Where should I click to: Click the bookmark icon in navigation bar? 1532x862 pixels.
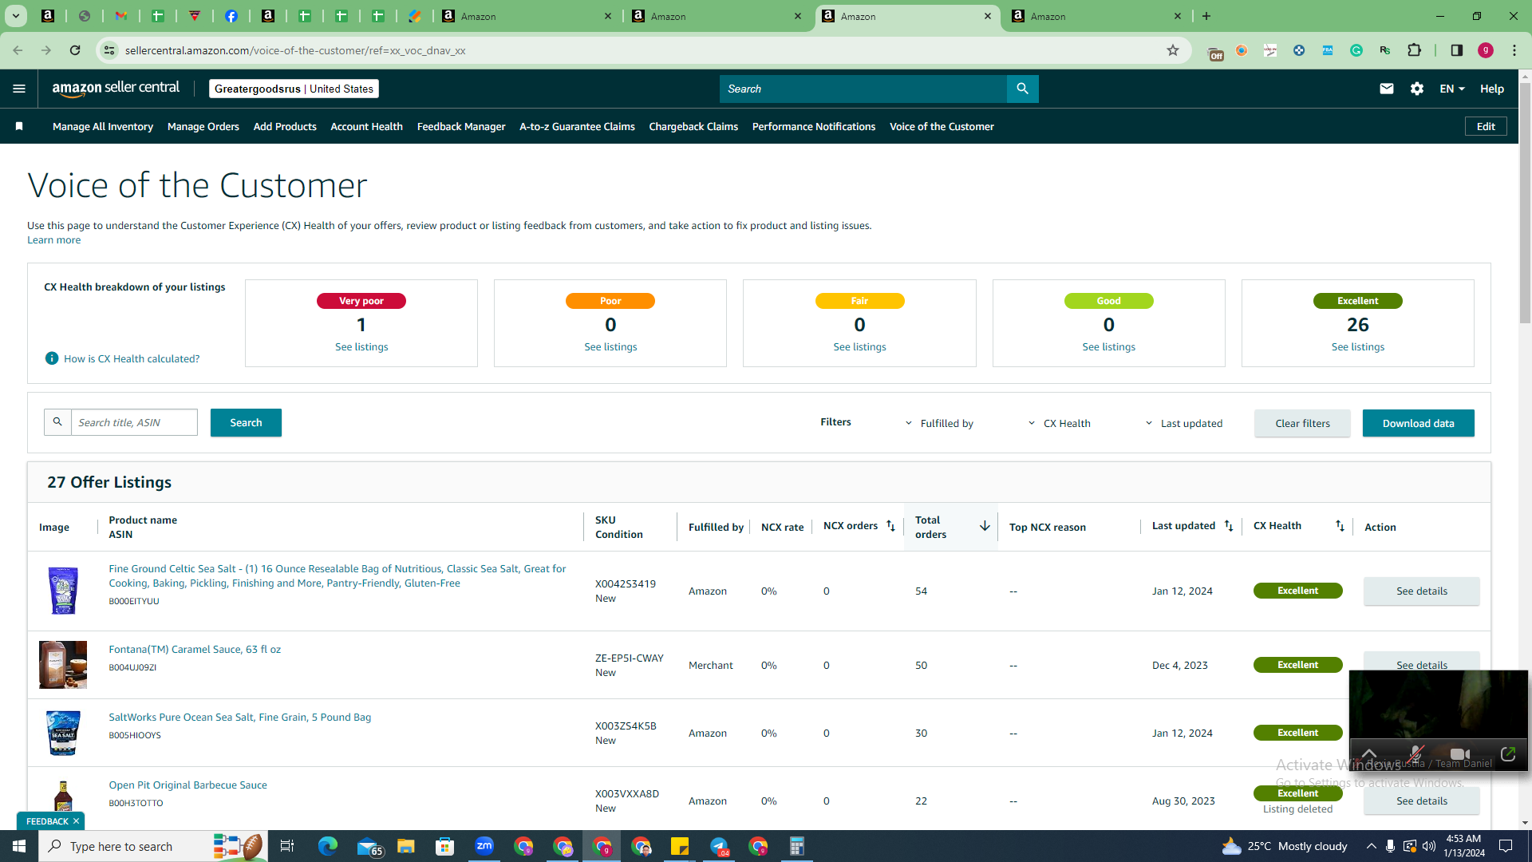[19, 126]
